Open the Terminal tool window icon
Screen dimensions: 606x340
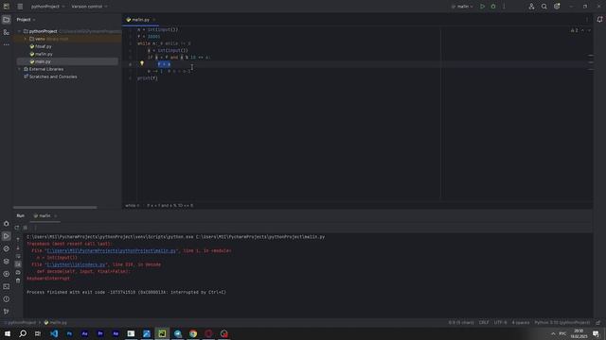tap(7, 286)
